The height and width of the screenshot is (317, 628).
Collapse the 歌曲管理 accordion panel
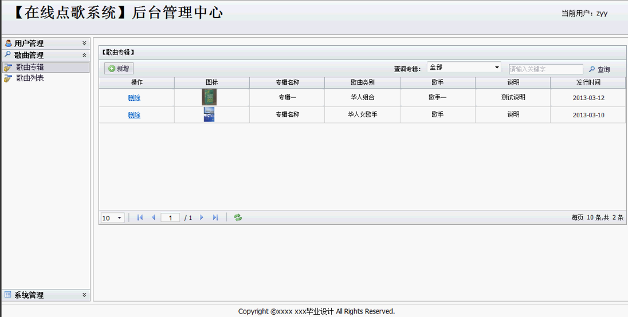84,55
